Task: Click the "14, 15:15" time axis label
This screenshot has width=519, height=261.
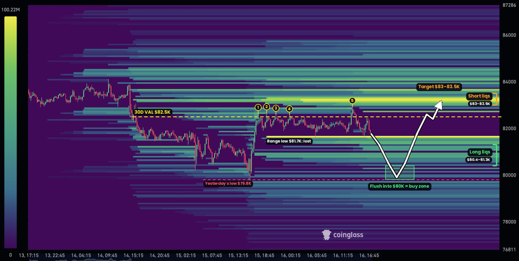Action: [x=133, y=255]
